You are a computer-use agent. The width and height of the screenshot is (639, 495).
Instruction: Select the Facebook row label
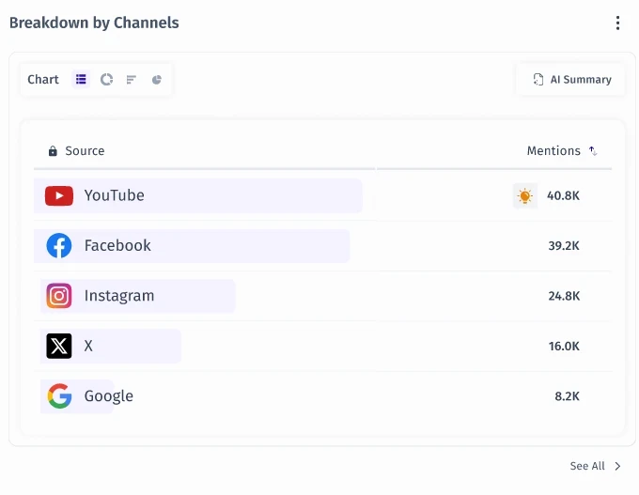pyautogui.click(x=117, y=246)
